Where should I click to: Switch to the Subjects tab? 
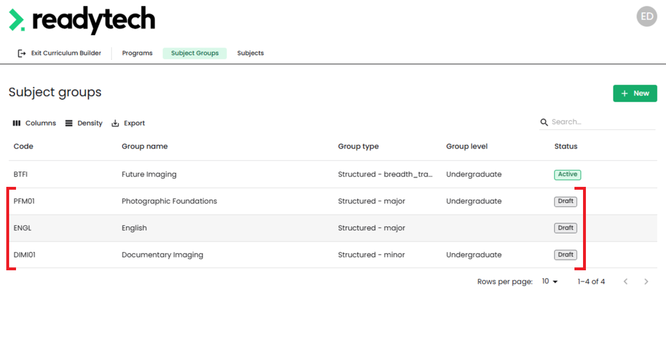(251, 53)
